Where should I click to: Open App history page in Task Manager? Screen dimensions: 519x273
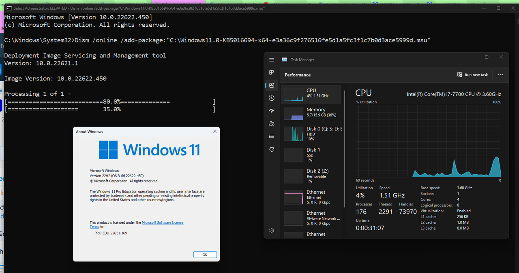tap(272, 98)
